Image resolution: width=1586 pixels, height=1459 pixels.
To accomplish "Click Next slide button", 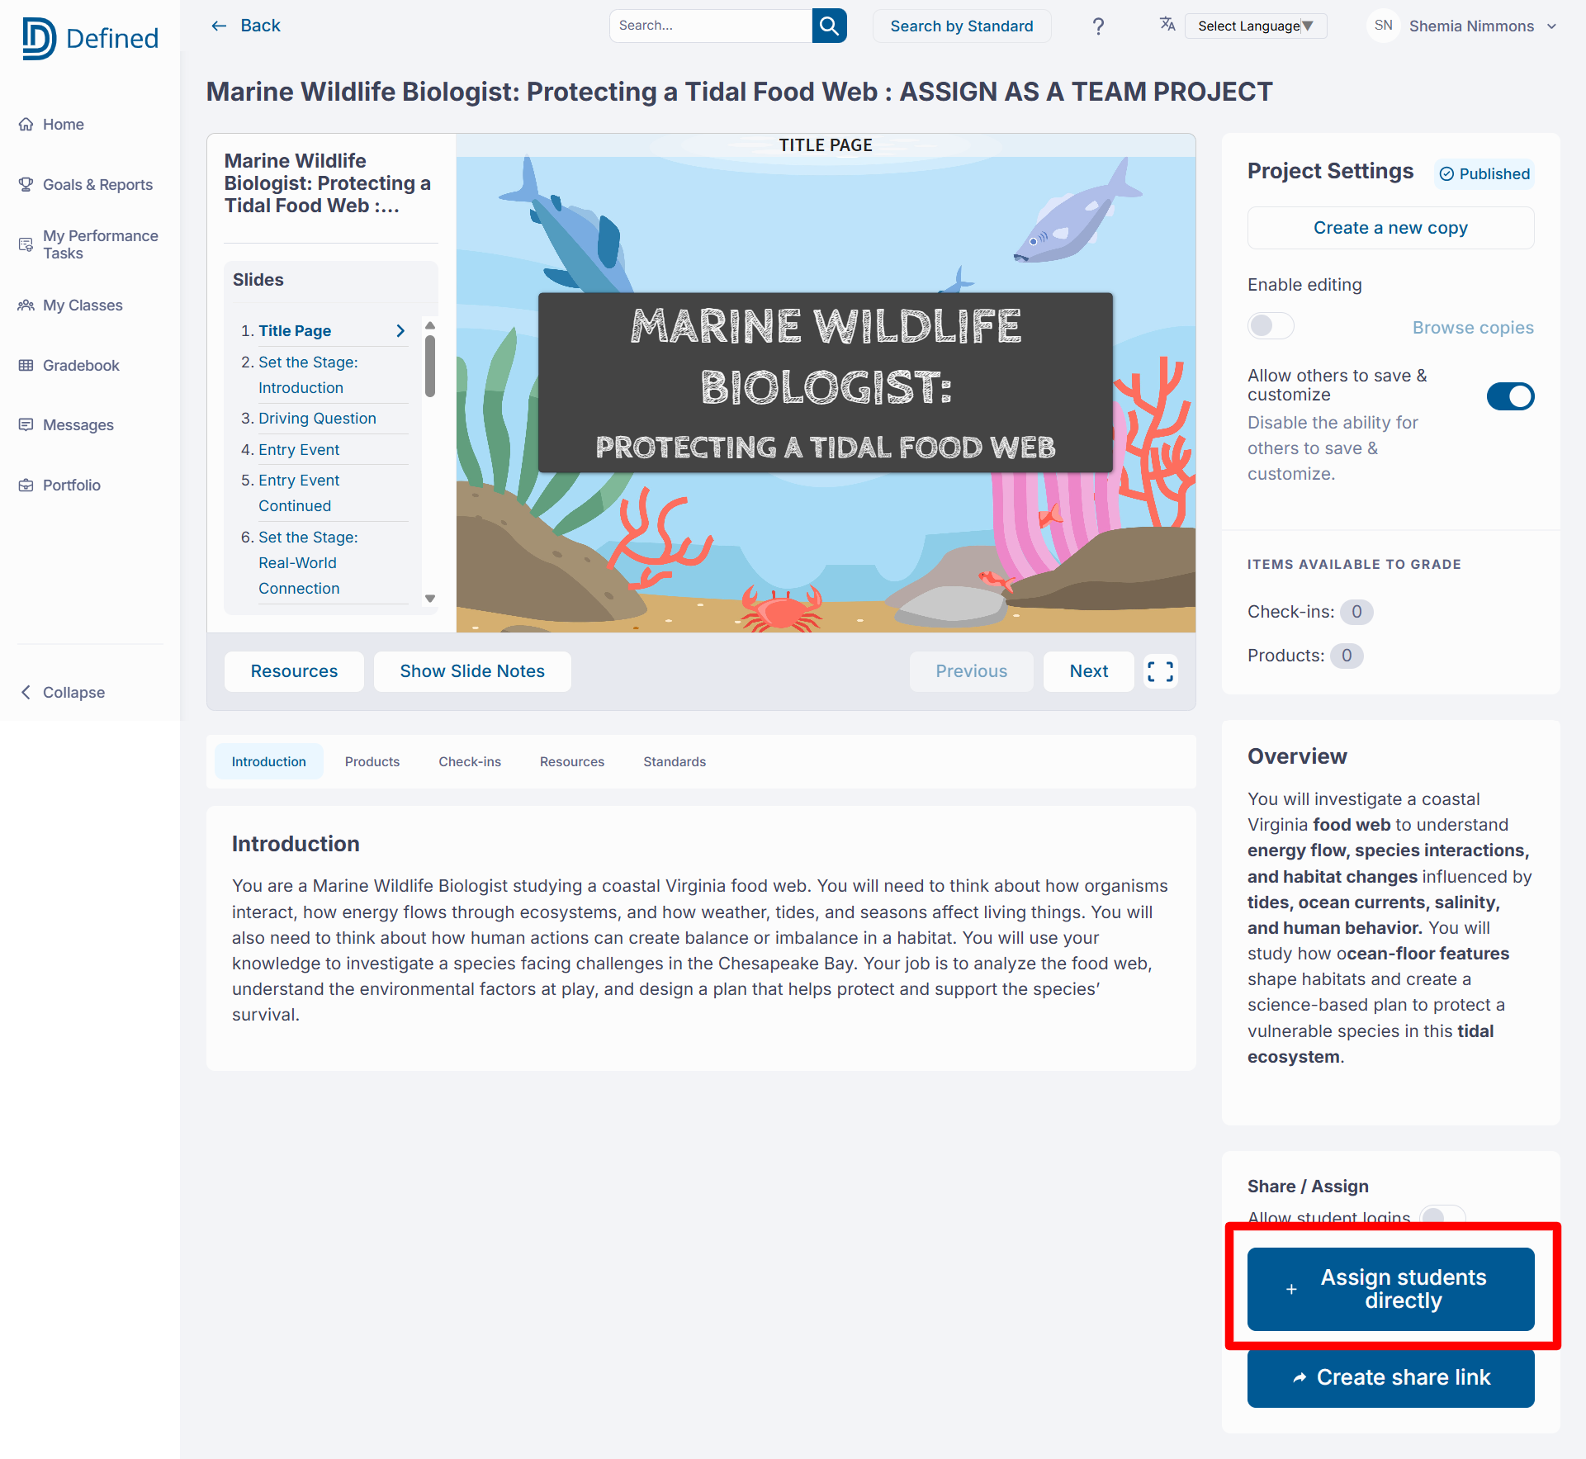I will click(x=1088, y=671).
